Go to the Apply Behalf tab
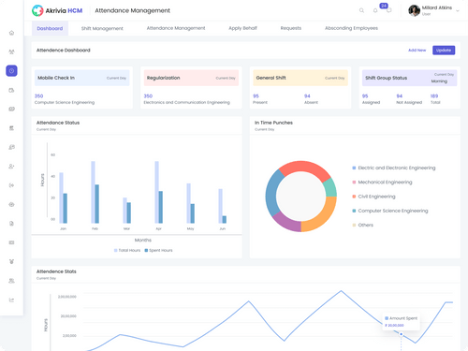The width and height of the screenshot is (468, 351). pyautogui.click(x=242, y=28)
